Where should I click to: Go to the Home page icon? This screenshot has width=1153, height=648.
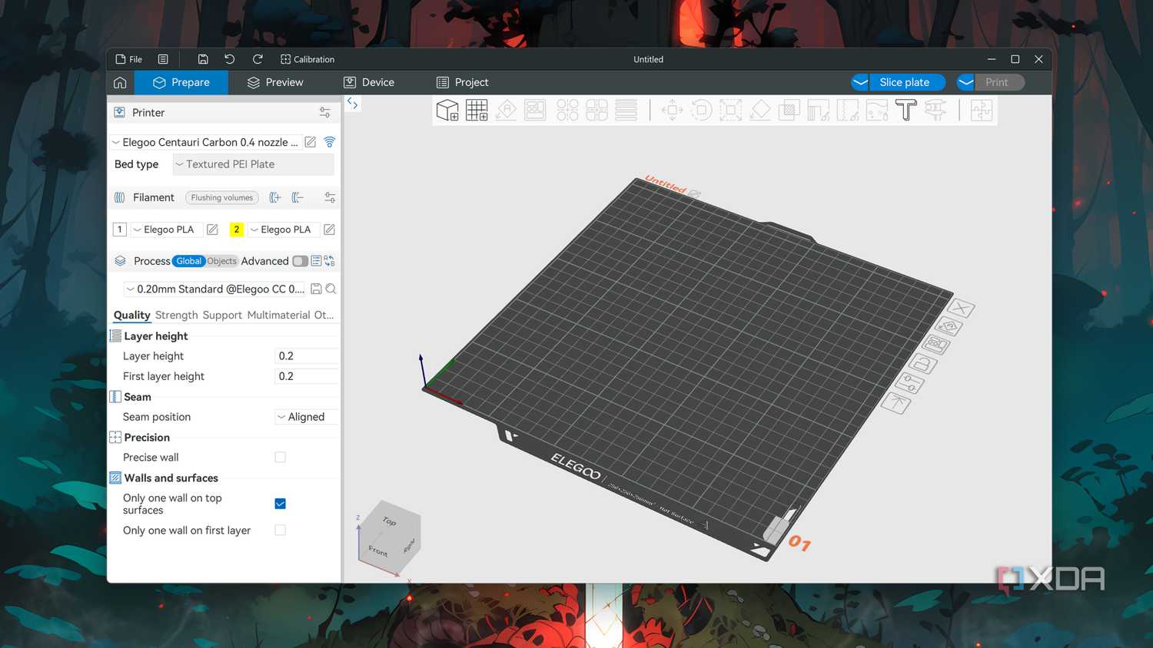coord(120,82)
